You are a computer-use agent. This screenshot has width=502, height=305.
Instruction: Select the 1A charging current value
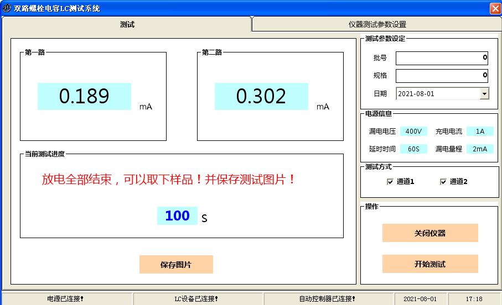point(479,132)
